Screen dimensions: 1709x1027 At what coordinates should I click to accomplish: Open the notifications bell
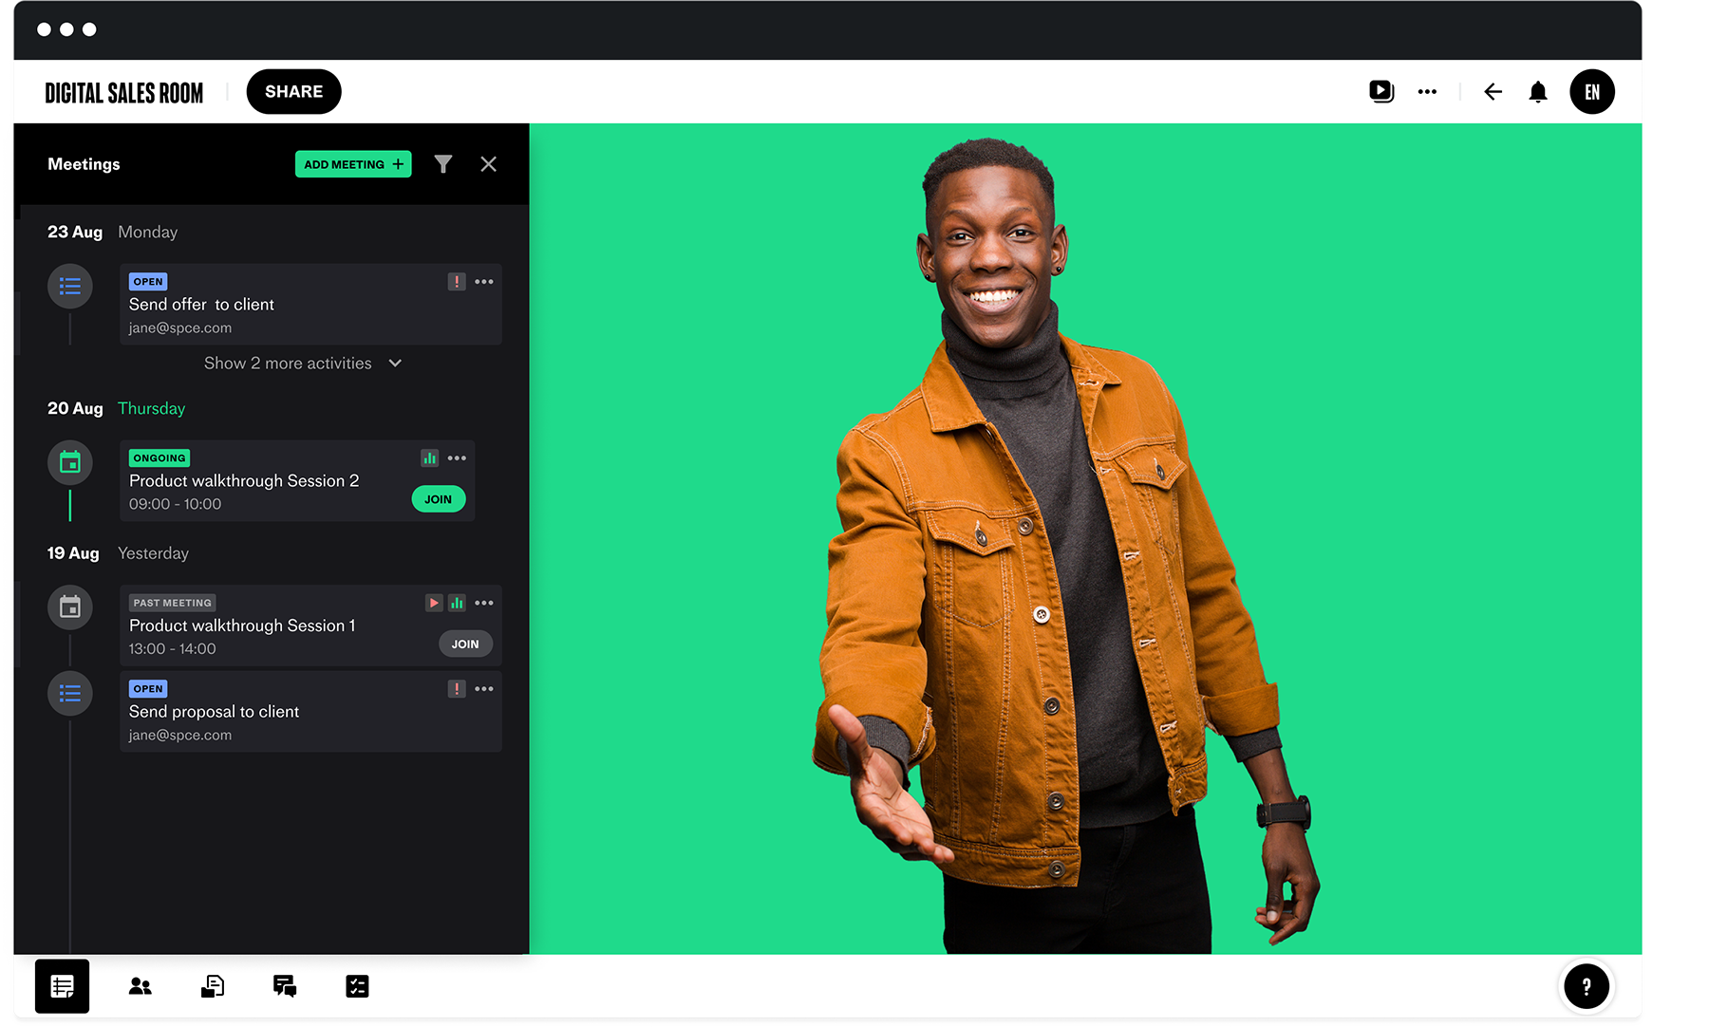click(1538, 92)
